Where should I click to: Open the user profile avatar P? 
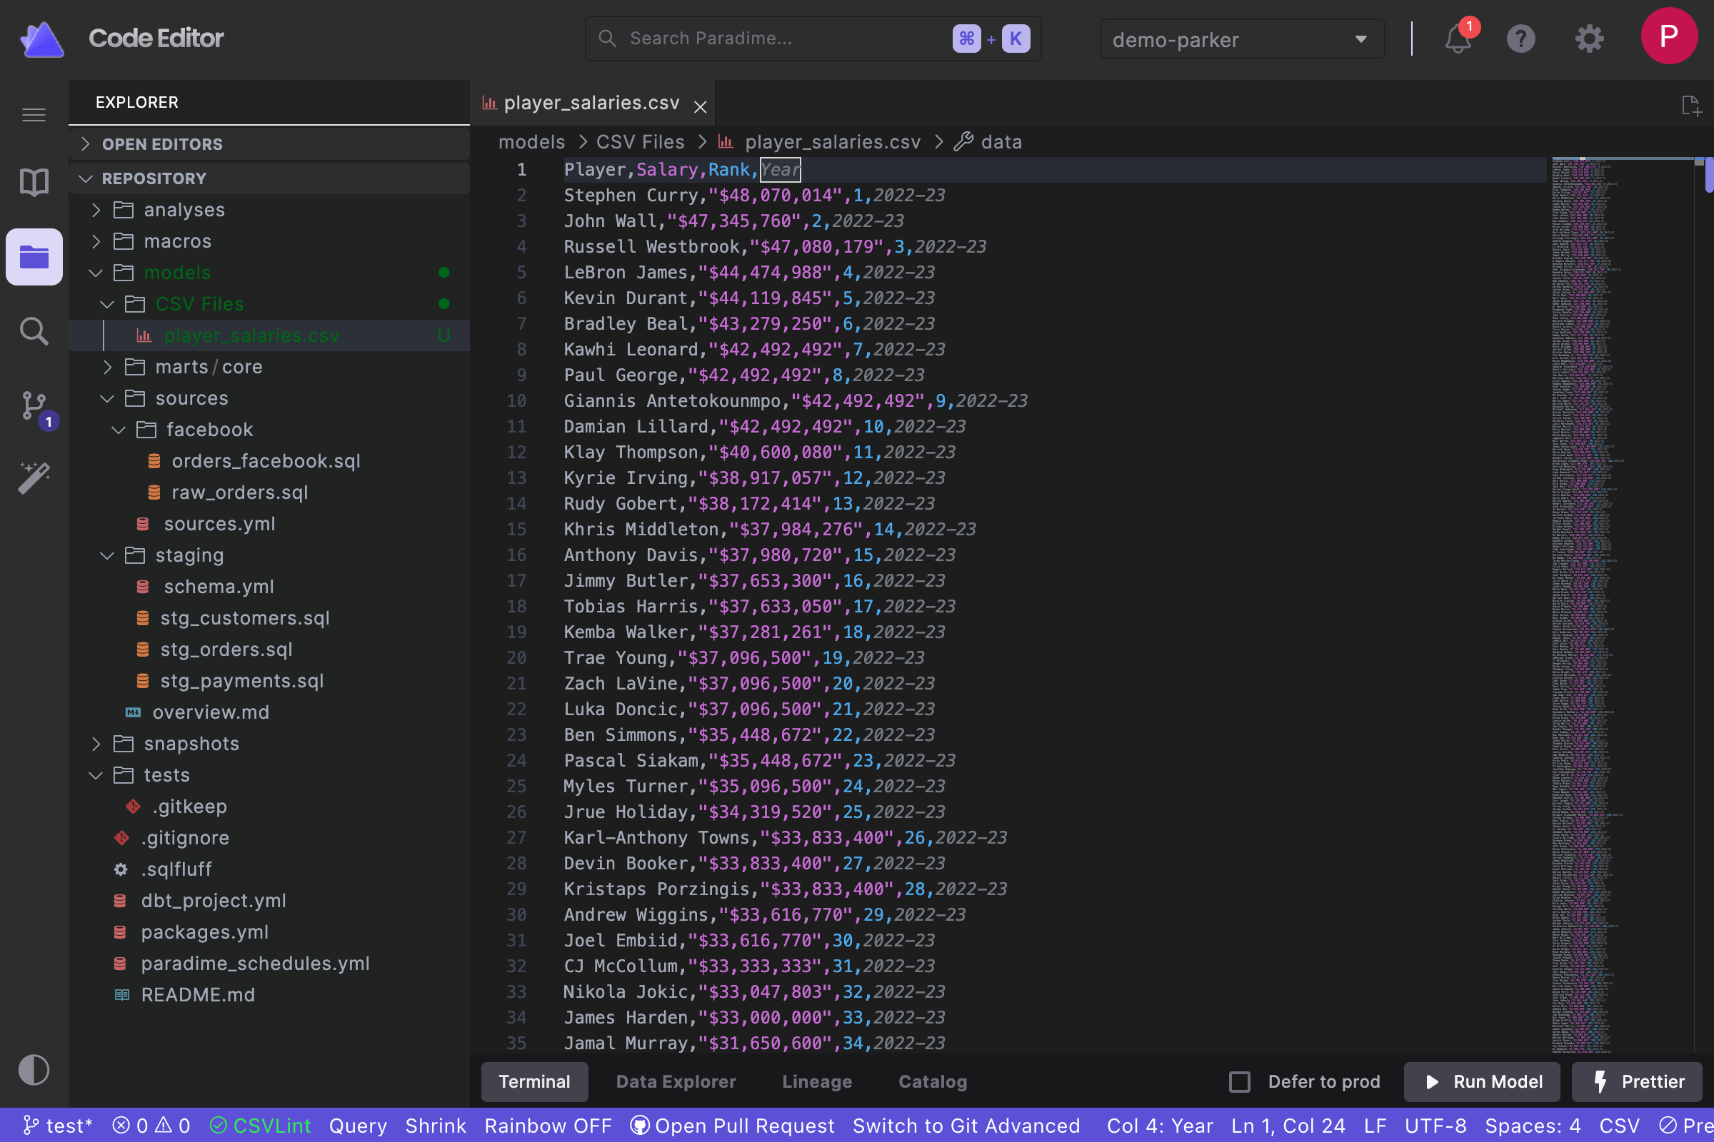(x=1669, y=36)
